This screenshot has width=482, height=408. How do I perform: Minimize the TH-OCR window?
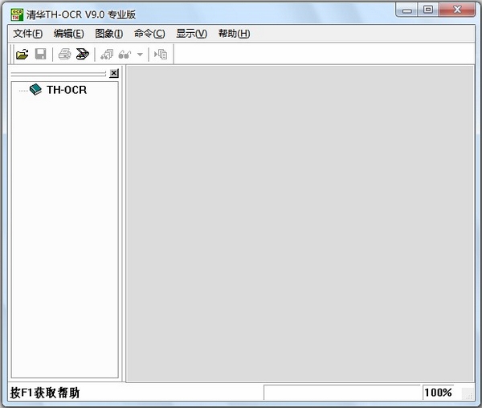pyautogui.click(x=407, y=10)
